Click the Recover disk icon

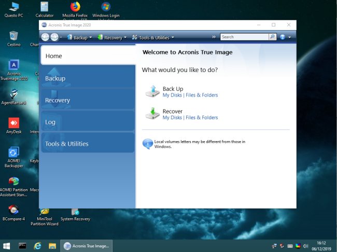[152, 114]
